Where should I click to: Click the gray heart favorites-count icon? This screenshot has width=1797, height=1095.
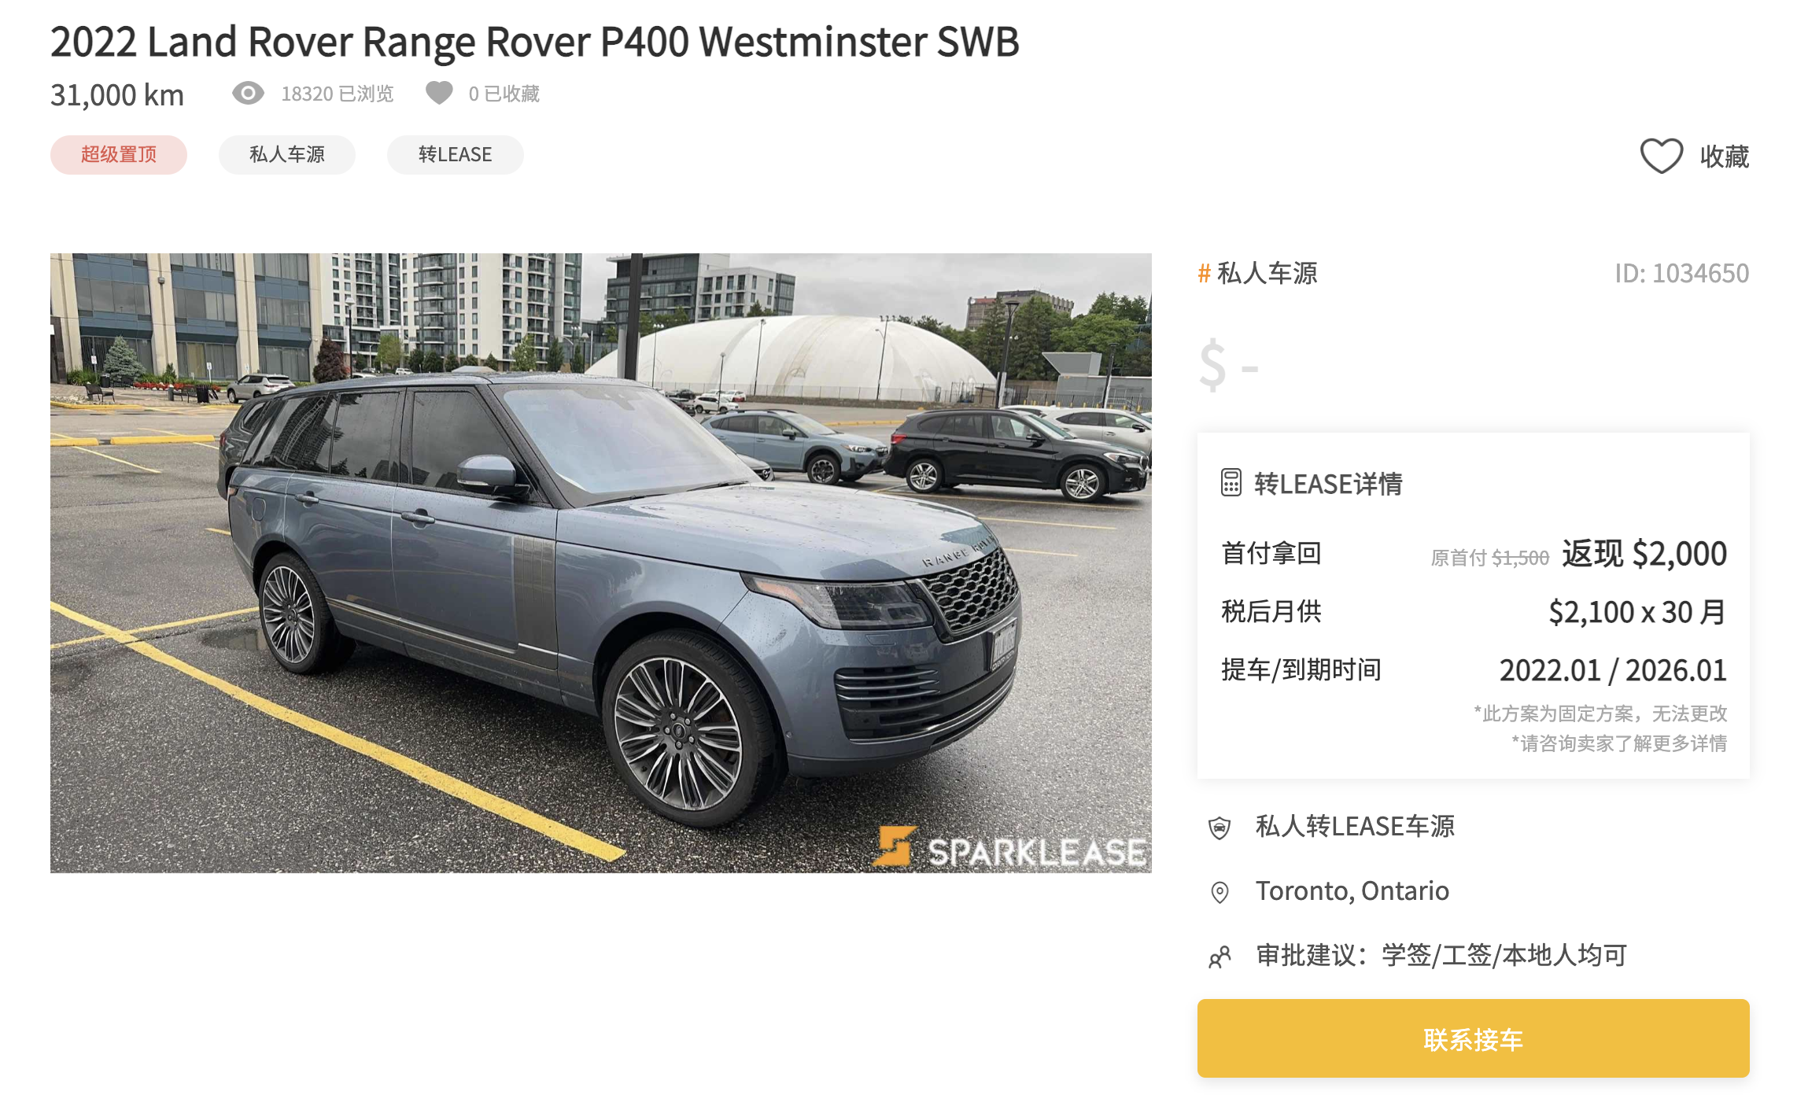(x=439, y=94)
